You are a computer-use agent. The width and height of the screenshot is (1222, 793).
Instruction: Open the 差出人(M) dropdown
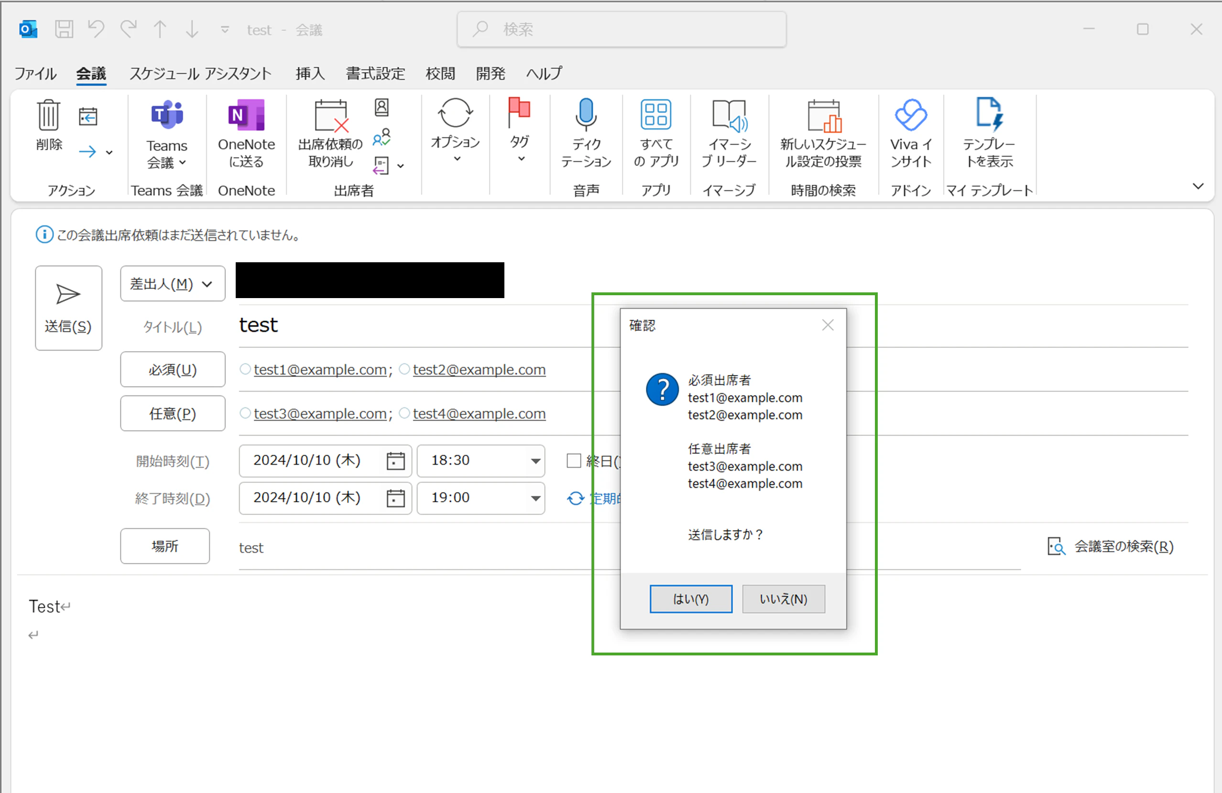pyautogui.click(x=173, y=284)
